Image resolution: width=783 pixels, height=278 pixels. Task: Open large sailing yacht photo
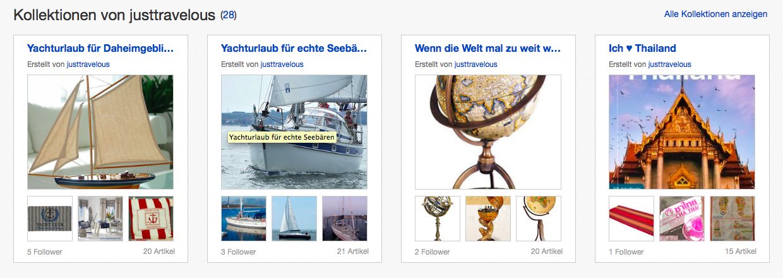[x=294, y=132]
